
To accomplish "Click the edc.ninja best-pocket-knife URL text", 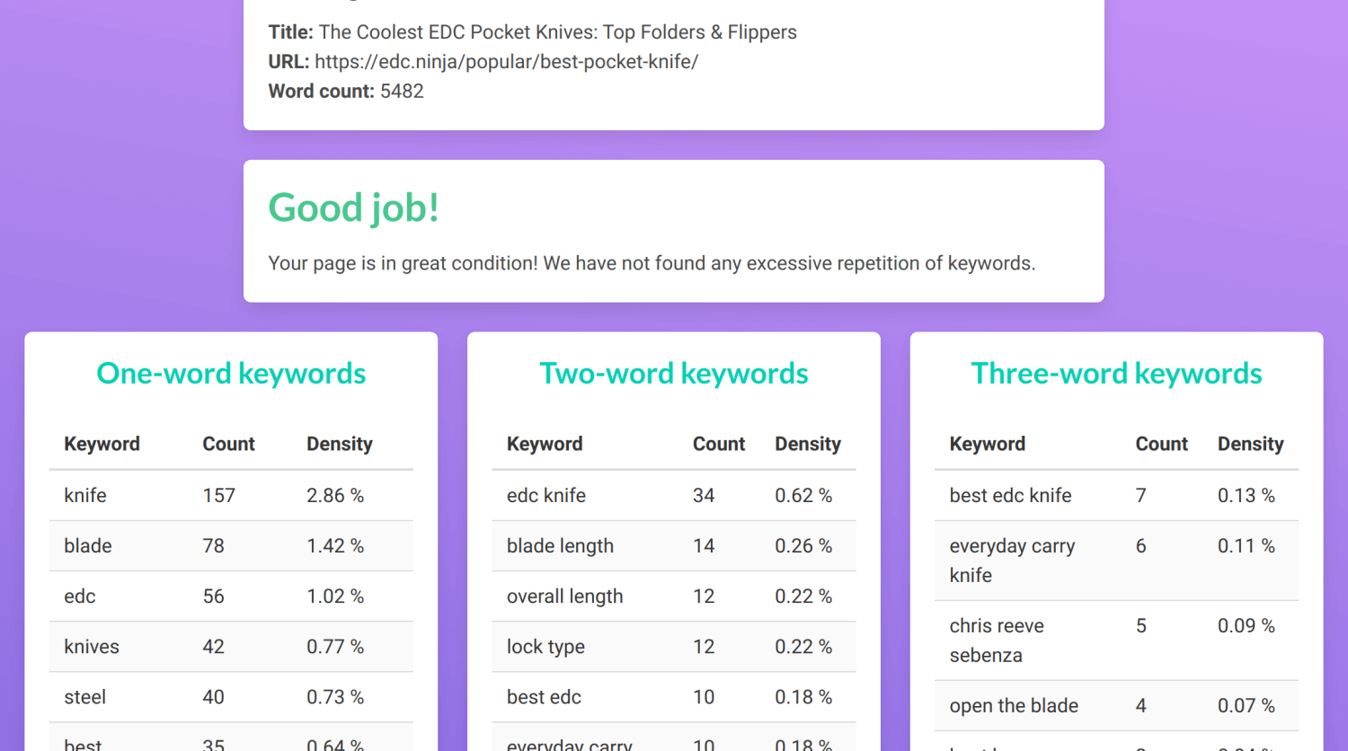I will [506, 62].
